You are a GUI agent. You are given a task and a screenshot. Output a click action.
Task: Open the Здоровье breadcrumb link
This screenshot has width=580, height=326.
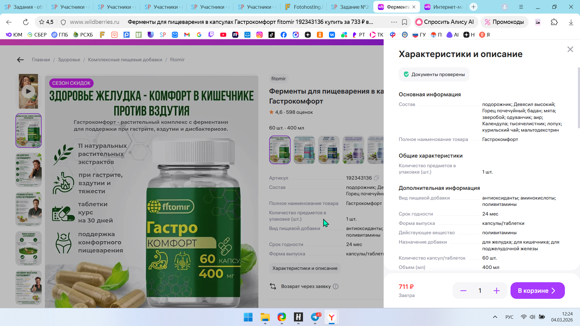point(69,60)
